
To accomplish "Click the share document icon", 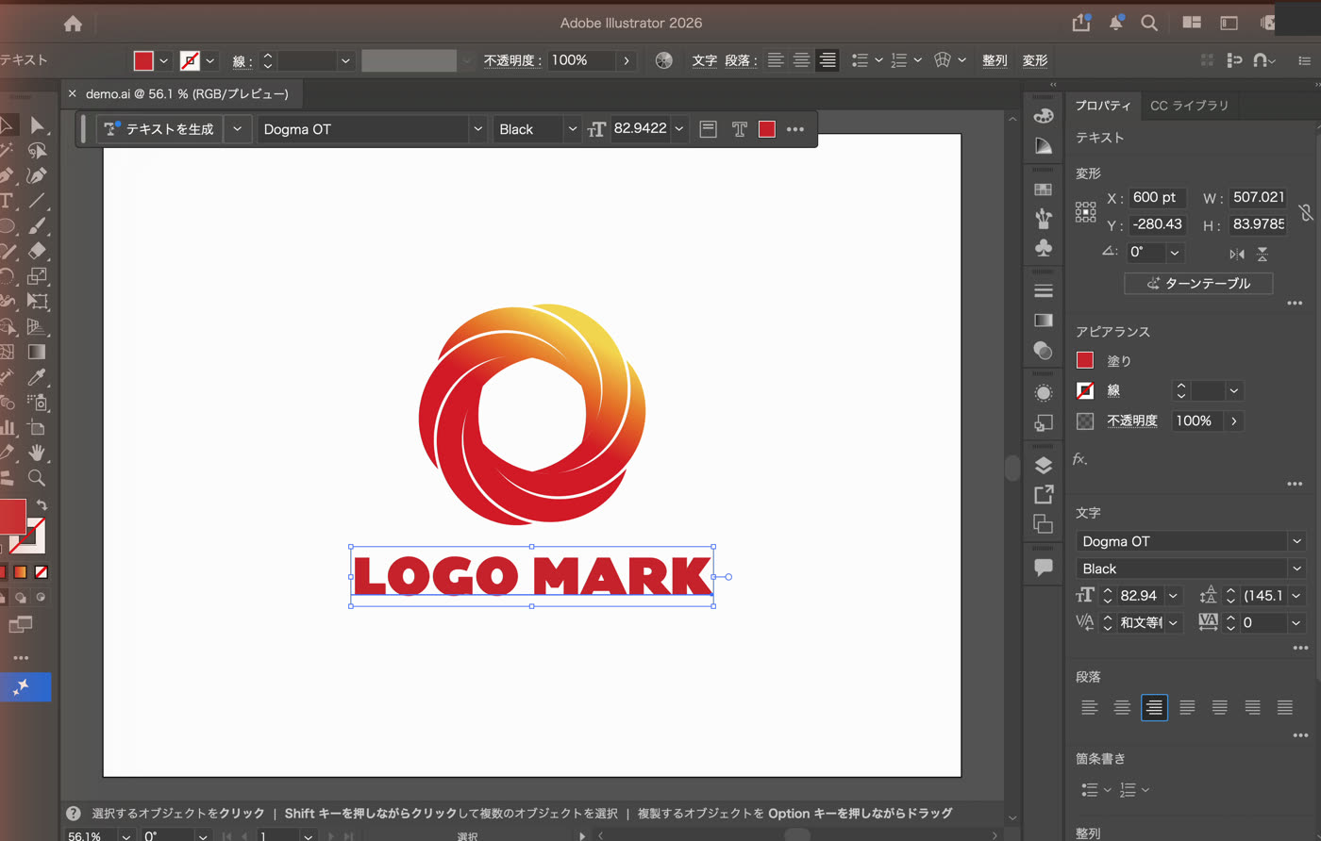I will click(x=1081, y=23).
